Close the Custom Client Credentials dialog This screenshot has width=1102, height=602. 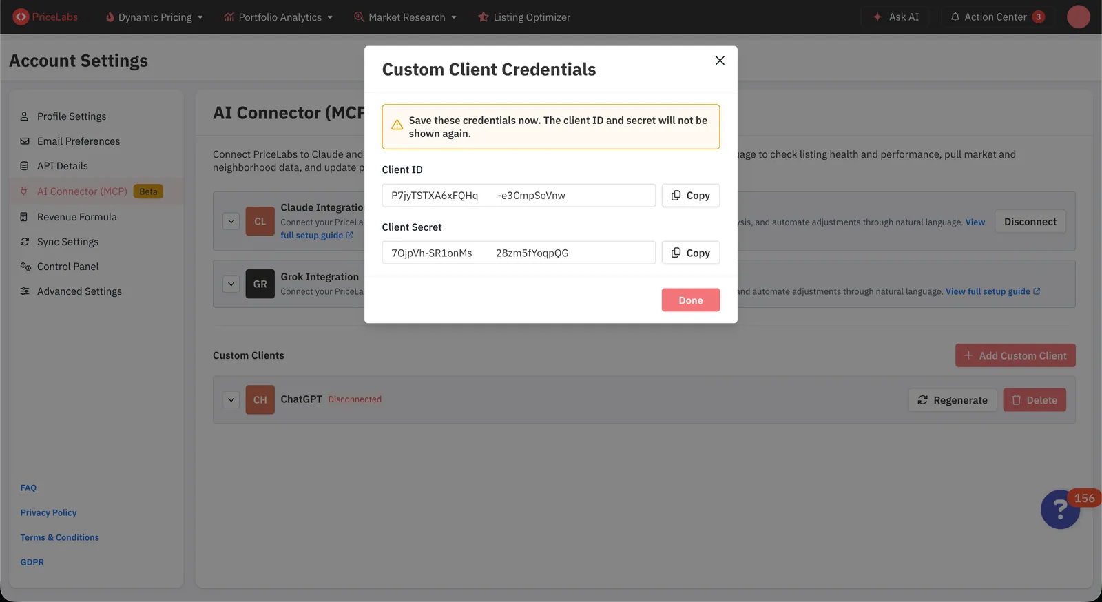click(720, 61)
